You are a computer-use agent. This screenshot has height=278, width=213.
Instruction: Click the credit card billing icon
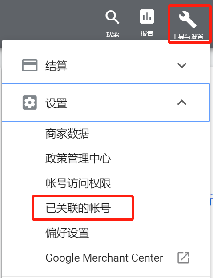[30, 65]
